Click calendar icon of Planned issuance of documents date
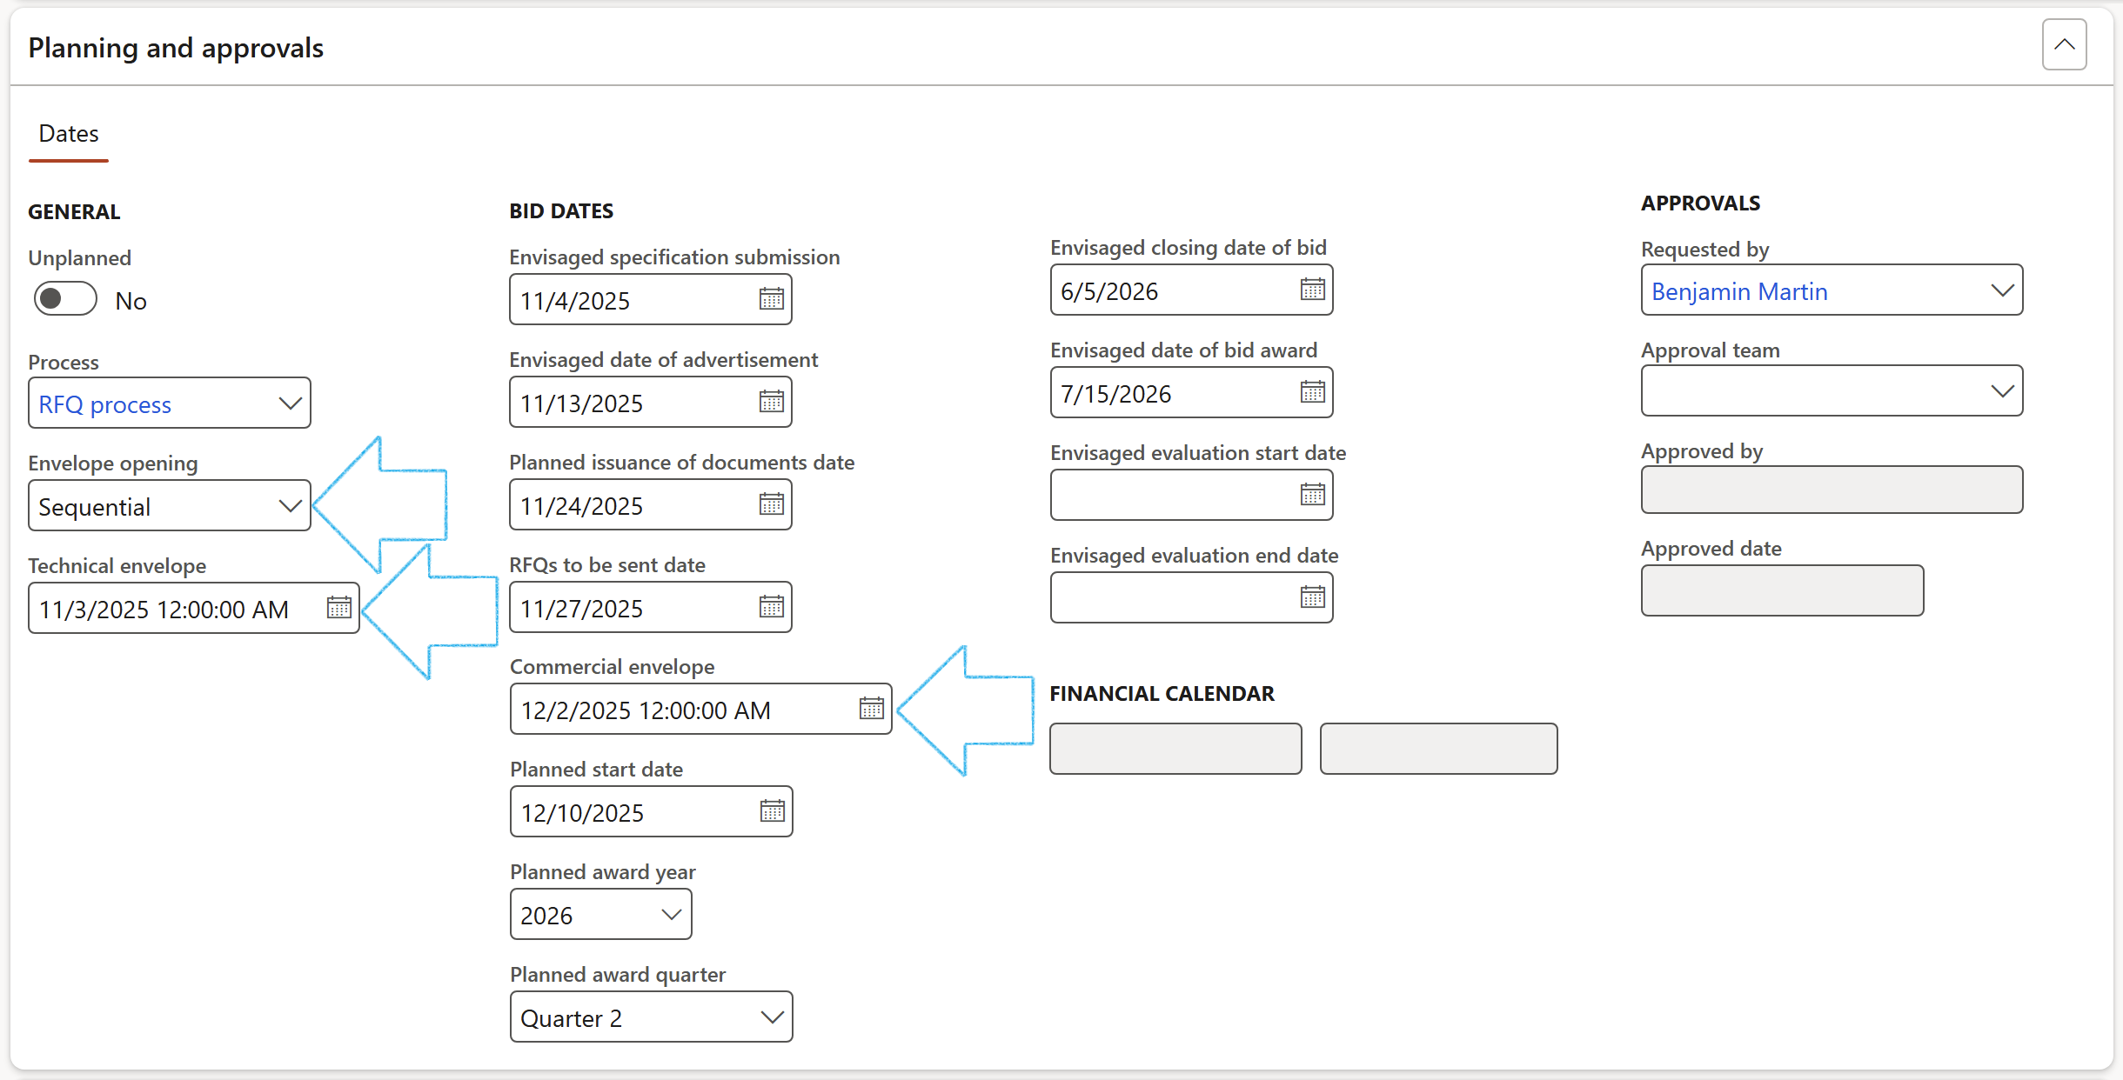The width and height of the screenshot is (2123, 1080). (x=771, y=505)
